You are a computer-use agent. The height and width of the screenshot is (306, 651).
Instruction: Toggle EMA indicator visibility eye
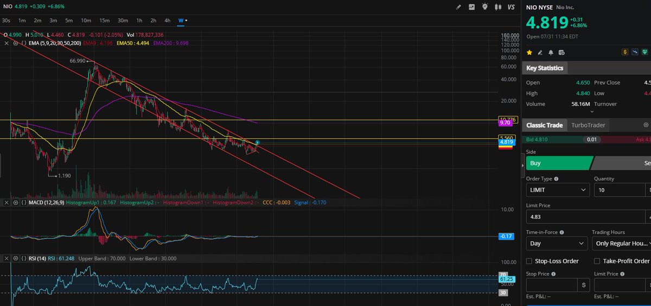(15, 42)
